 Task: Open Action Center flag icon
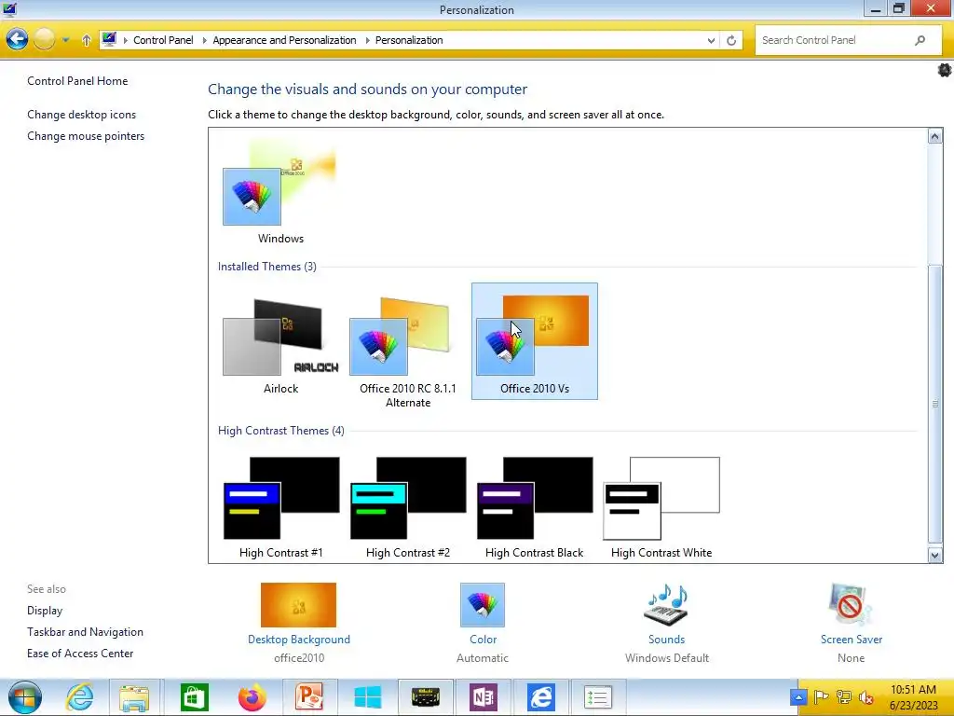822,697
